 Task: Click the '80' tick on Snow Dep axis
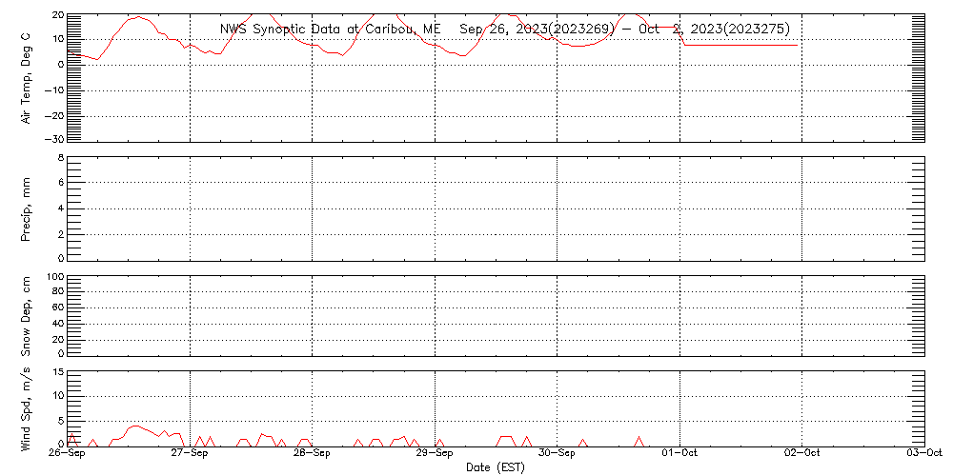click(x=57, y=292)
